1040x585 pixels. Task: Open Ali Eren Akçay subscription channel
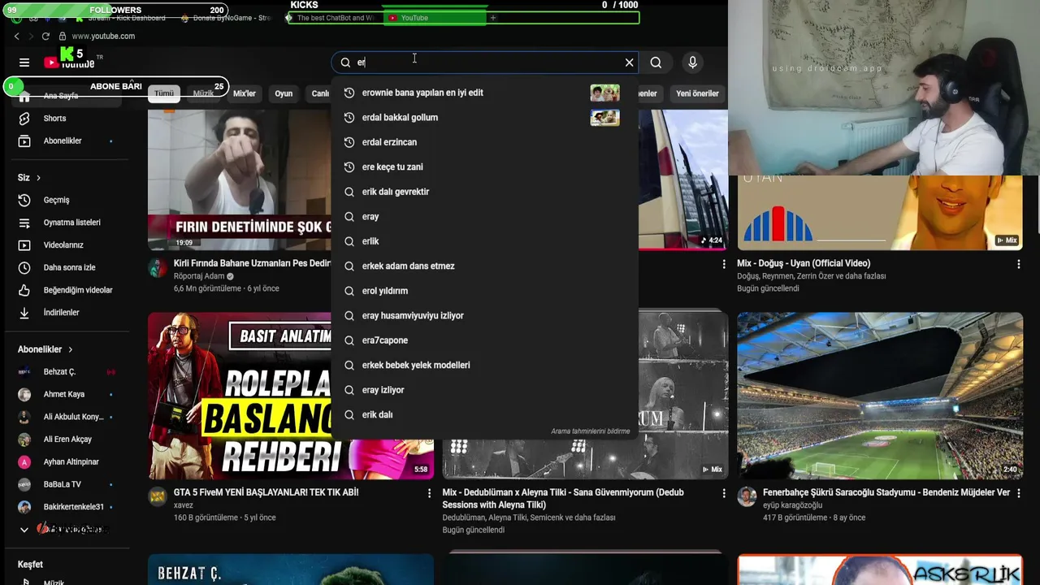[x=67, y=440]
